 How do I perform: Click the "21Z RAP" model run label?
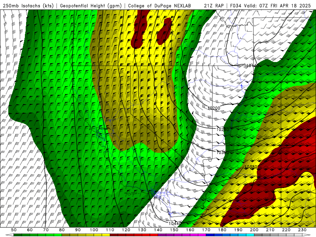coord(214,6)
